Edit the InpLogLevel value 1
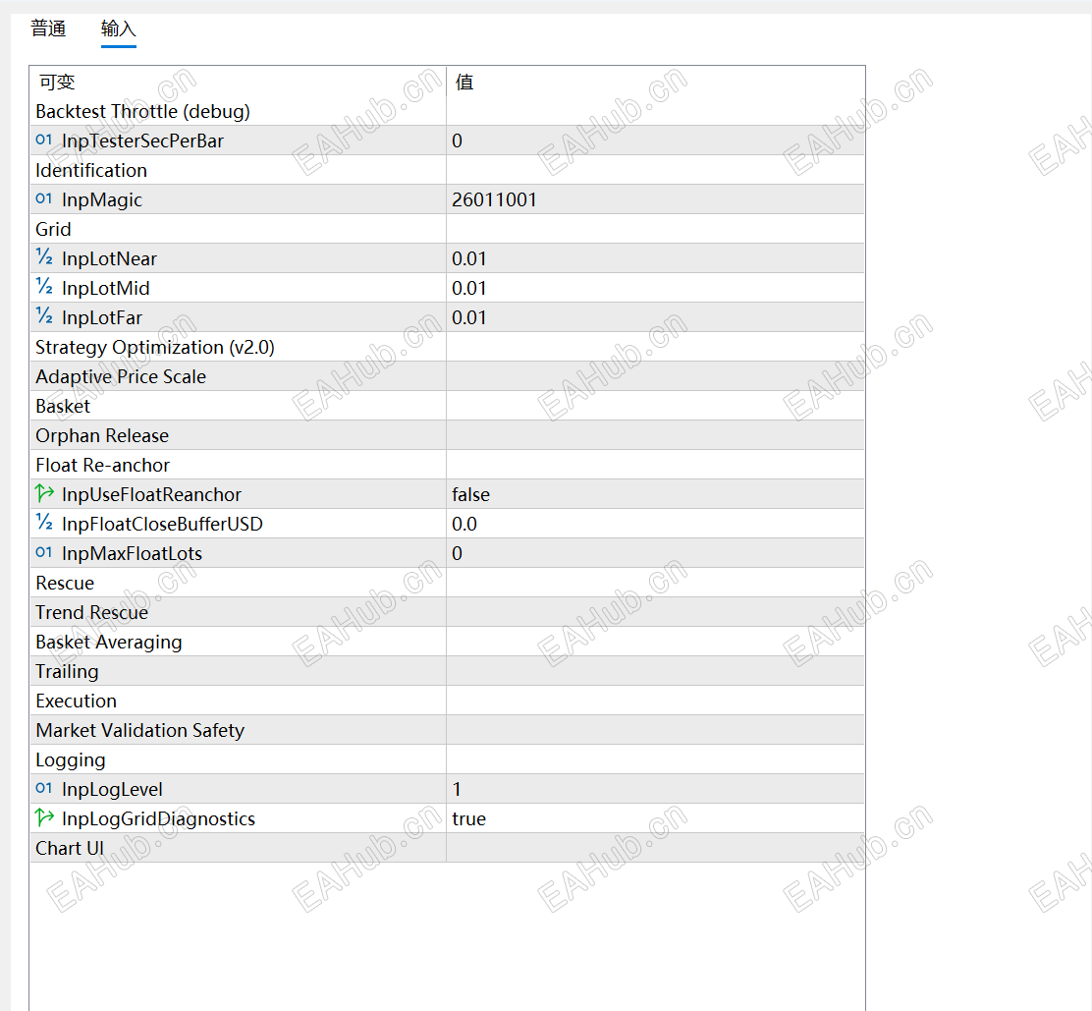 click(655, 789)
